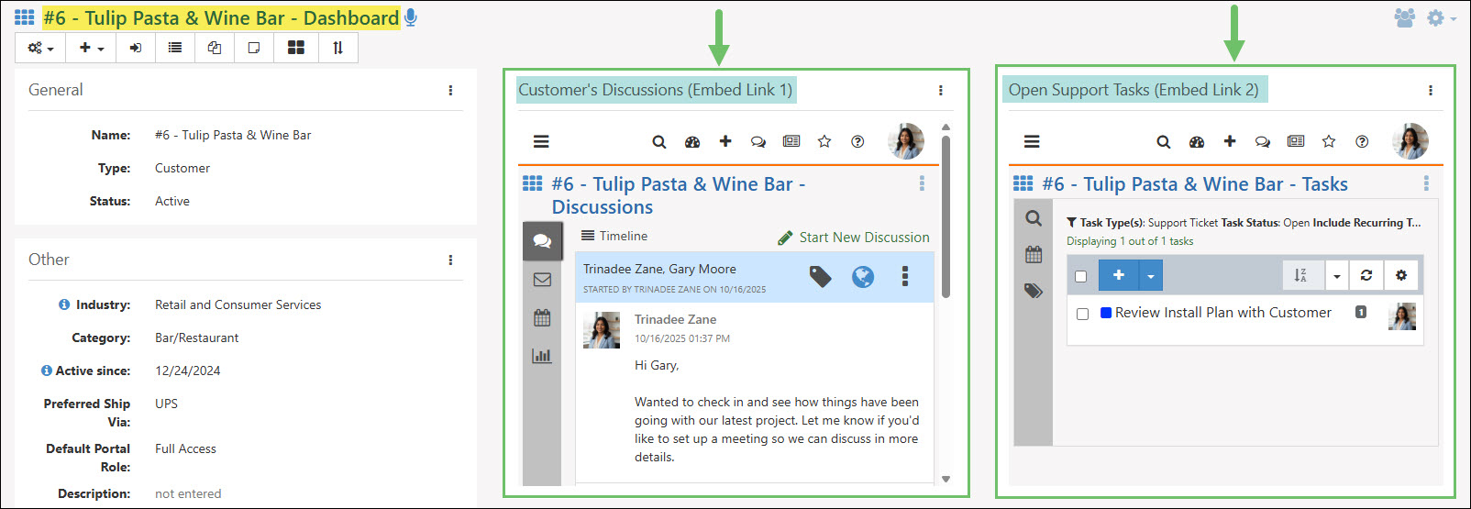Click dashboard gauge icon in Tasks embed
The image size is (1471, 509).
coord(1197,141)
